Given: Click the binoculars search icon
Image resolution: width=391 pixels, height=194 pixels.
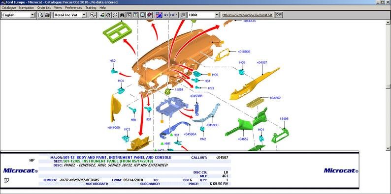Looking at the screenshot, I should (x=122, y=15).
